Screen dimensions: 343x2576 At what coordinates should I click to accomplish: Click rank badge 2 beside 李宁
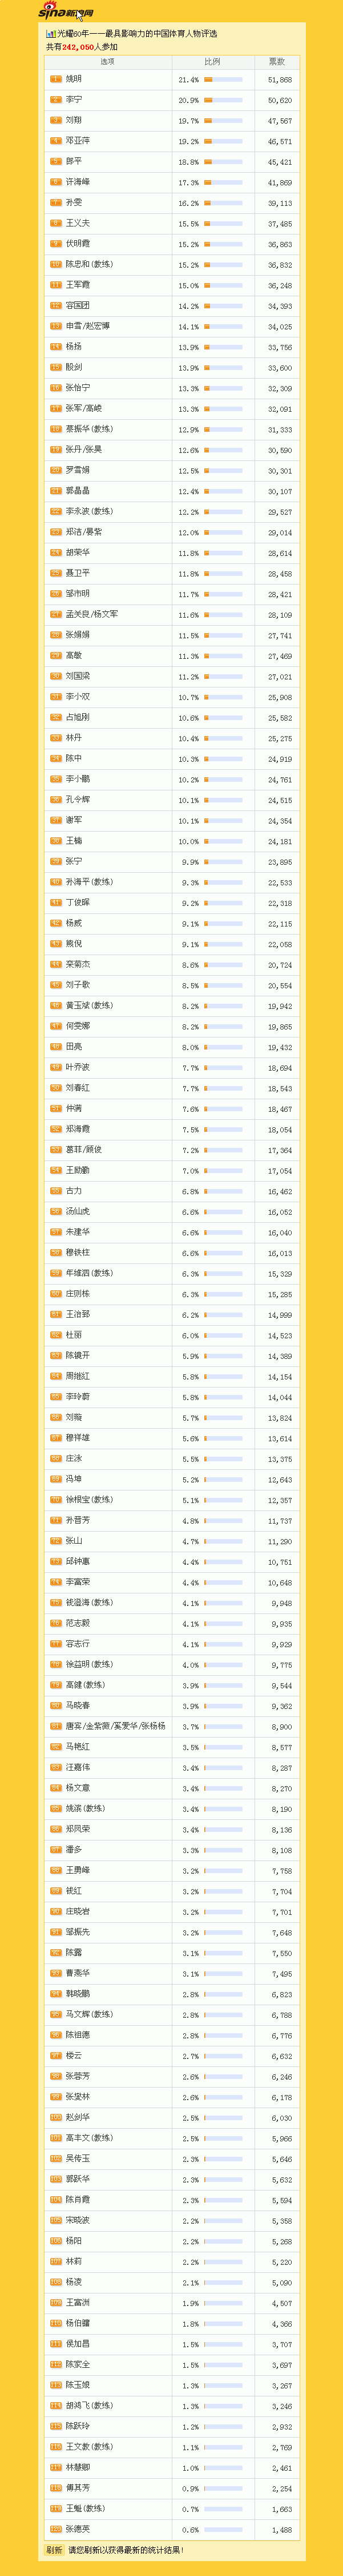click(x=56, y=100)
